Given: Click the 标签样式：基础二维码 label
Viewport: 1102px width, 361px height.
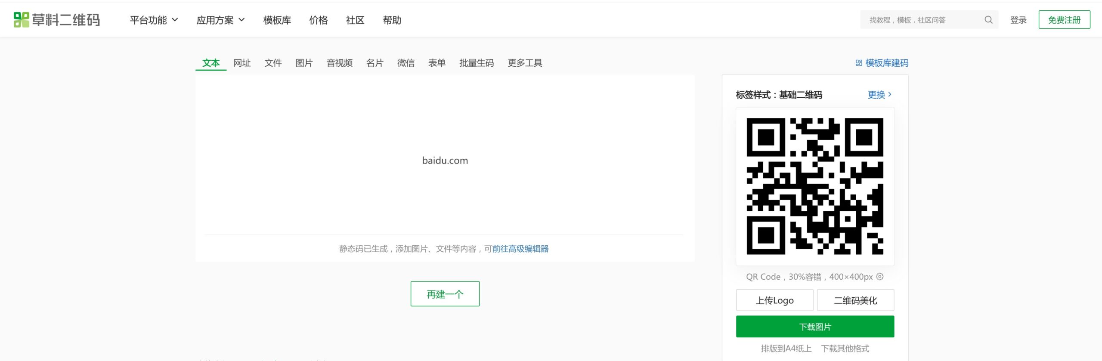Looking at the screenshot, I should pyautogui.click(x=779, y=95).
